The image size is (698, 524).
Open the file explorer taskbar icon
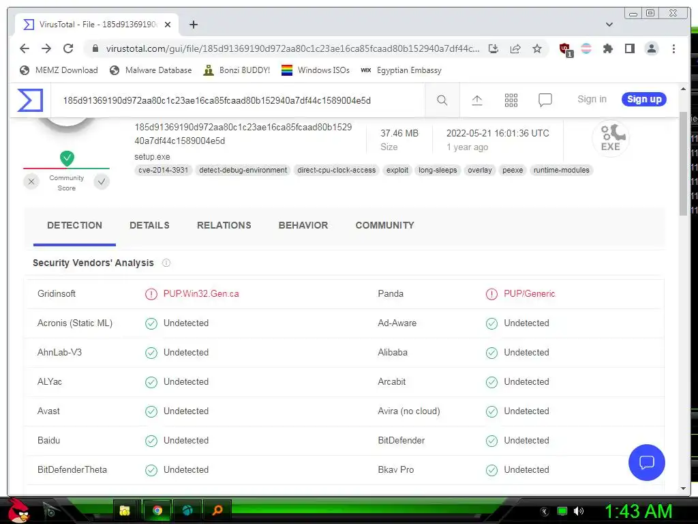[x=125, y=510]
